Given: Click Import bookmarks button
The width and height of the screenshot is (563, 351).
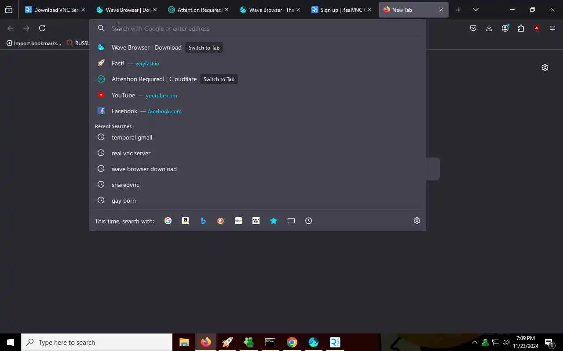Looking at the screenshot, I should (33, 43).
